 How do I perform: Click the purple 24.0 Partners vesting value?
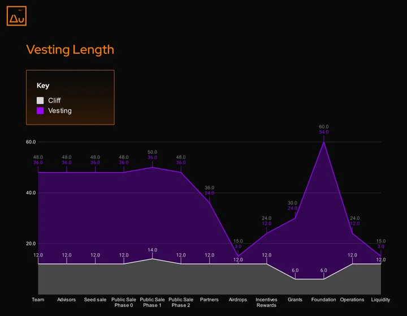210,193
